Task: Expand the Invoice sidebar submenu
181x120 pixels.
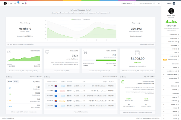Action: [171, 49]
